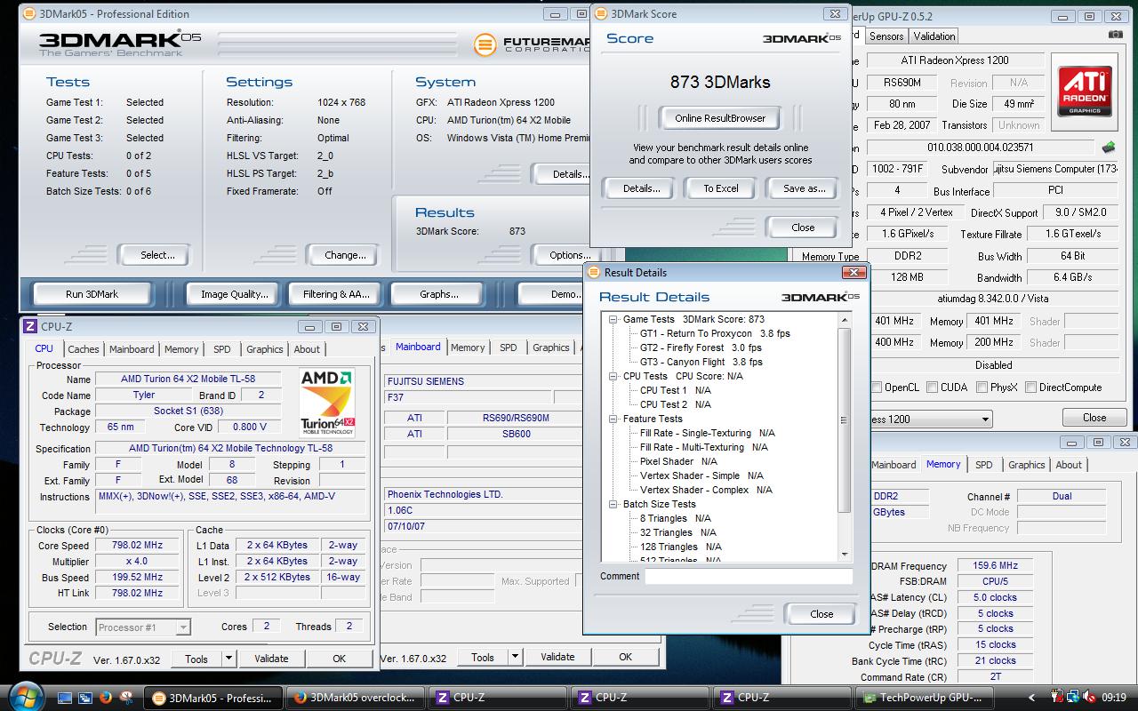Open the Processor #1 selection combo box
Image resolution: width=1138 pixels, height=711 pixels.
coord(142,627)
